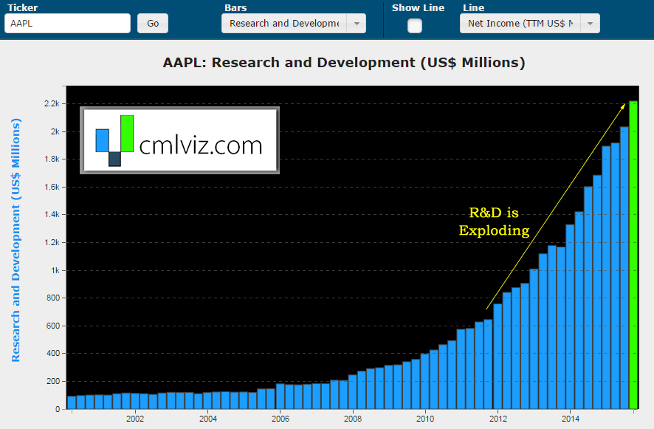Image resolution: width=654 pixels, height=429 pixels.
Task: Click the '600' y-axis tick label
Action: coord(53,326)
